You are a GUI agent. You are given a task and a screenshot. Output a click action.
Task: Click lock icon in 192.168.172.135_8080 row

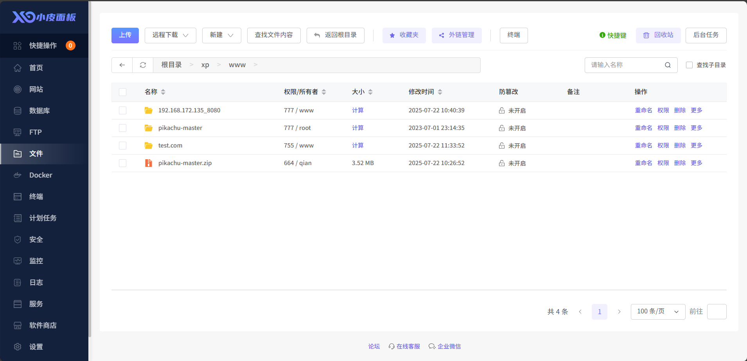pos(502,110)
